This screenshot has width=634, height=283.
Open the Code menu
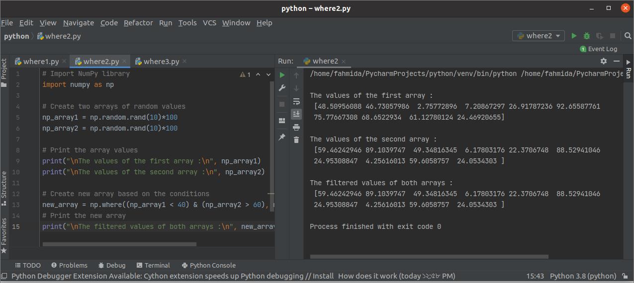[109, 23]
